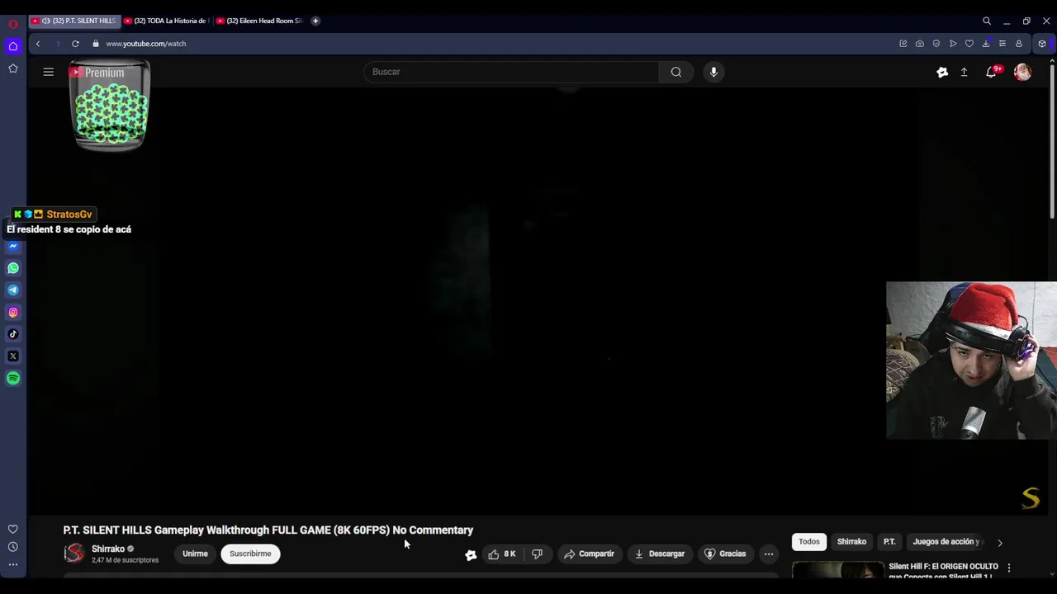Switch to Eileen Head Room tab
This screenshot has width=1057, height=594.
coord(260,21)
